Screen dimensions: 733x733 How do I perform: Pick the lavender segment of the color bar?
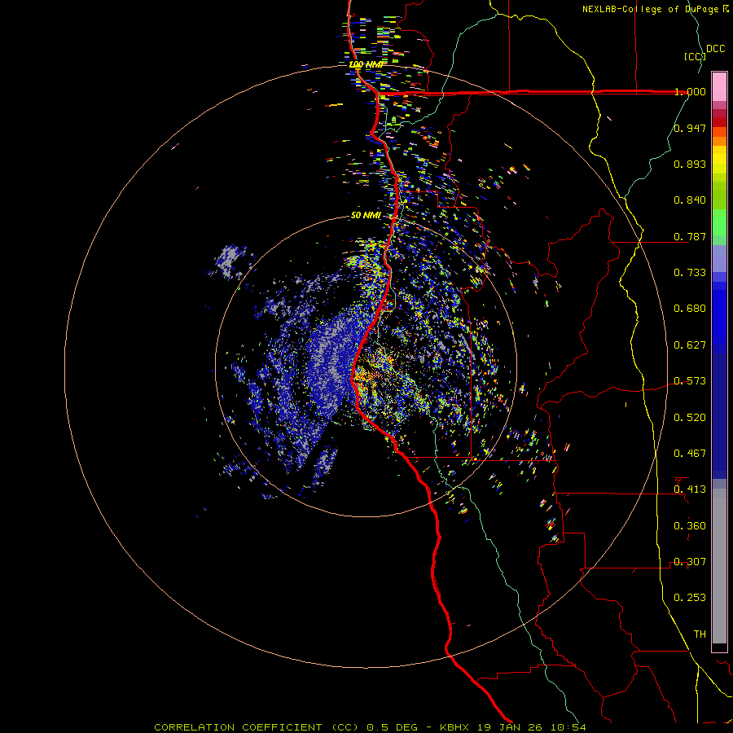pyautogui.click(x=719, y=258)
